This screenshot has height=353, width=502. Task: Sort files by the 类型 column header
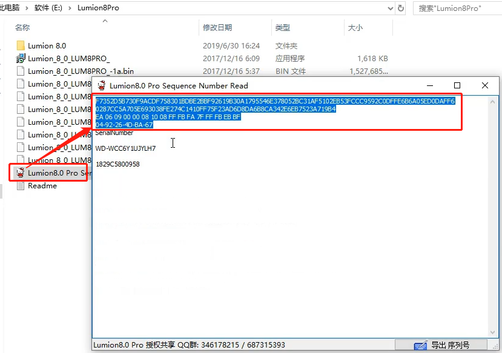click(x=283, y=27)
